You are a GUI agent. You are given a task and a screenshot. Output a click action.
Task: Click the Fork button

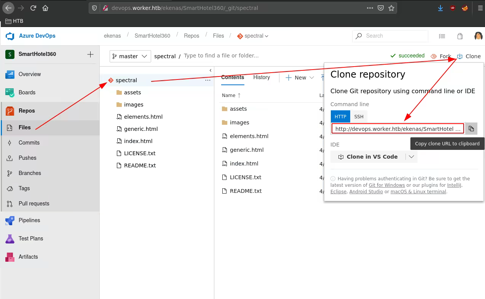coord(441,56)
